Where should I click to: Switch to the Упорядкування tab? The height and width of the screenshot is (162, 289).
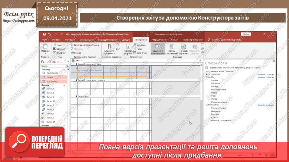tap(159, 40)
